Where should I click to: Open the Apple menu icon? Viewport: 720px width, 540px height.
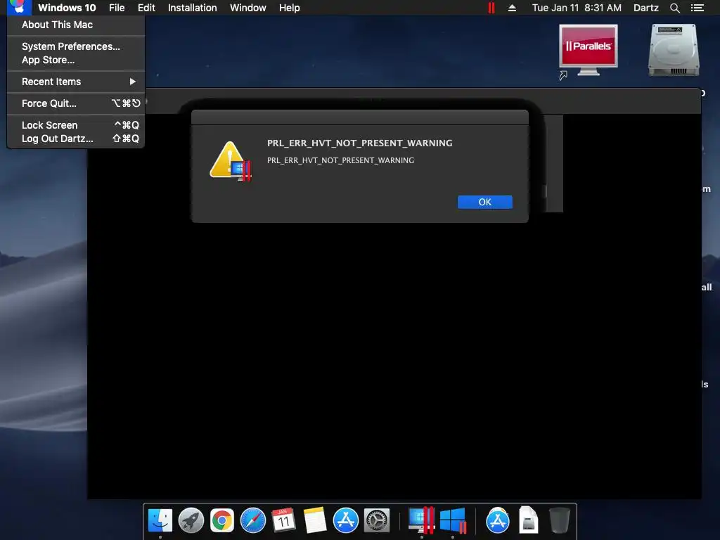(x=18, y=7)
